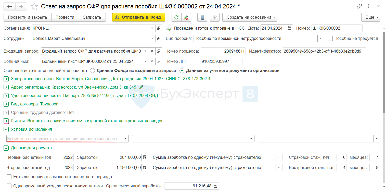Click the Записать button
386x194 pixels.
coord(92,17)
